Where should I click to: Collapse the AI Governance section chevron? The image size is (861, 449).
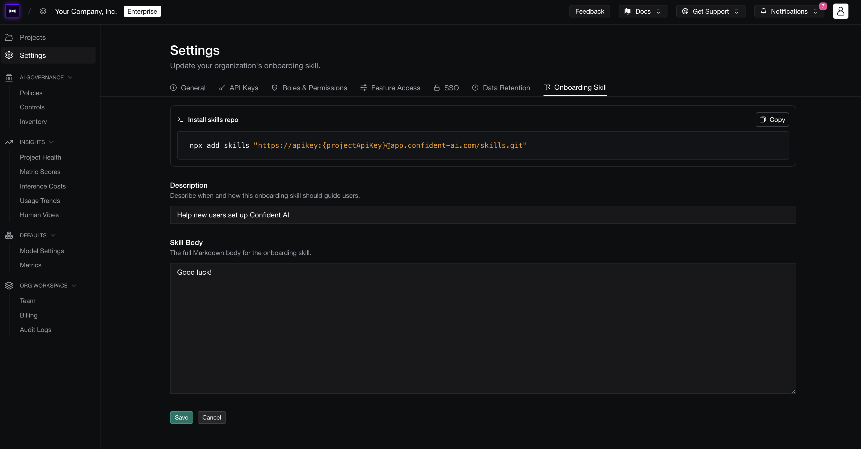[70, 77]
